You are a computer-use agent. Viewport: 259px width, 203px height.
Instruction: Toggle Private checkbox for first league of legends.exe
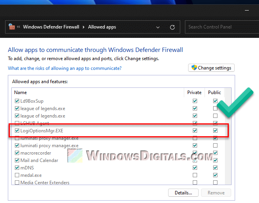[195, 108]
